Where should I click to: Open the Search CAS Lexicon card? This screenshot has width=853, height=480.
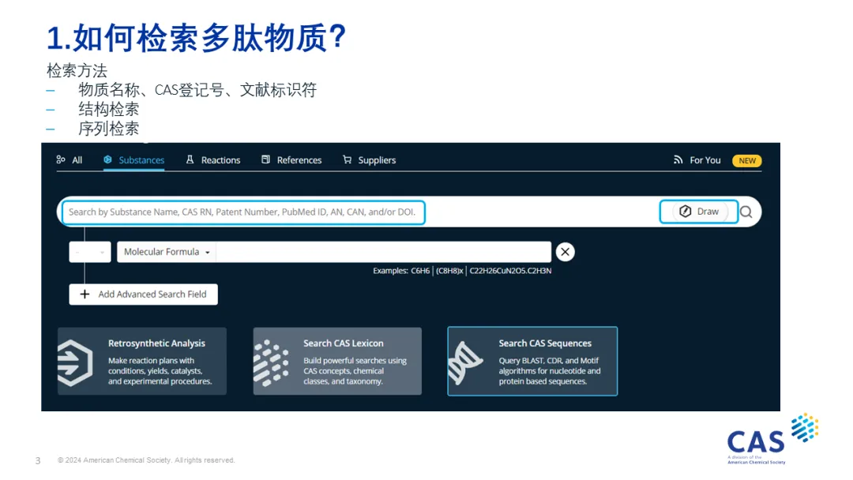tap(337, 361)
